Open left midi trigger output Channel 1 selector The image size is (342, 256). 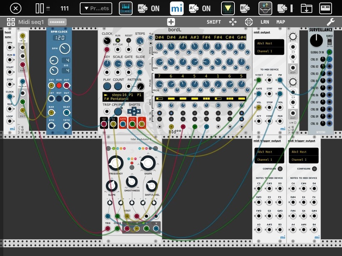[x=269, y=159]
